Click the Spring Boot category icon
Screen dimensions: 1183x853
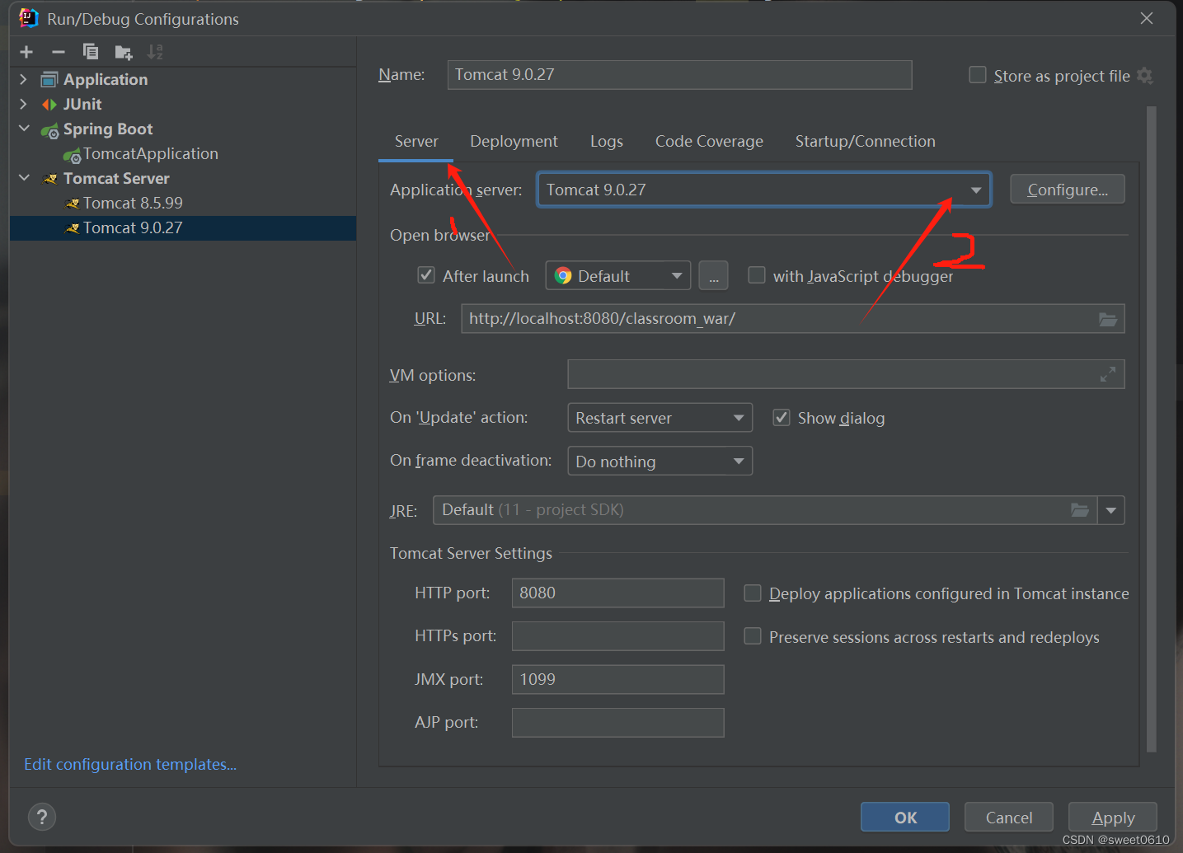click(49, 129)
